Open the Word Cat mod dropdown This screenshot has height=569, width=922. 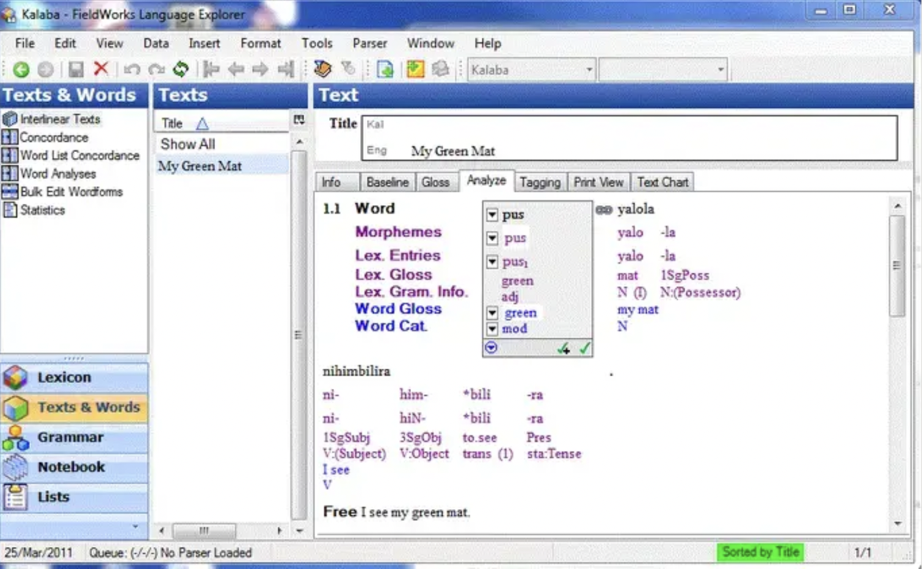492,329
